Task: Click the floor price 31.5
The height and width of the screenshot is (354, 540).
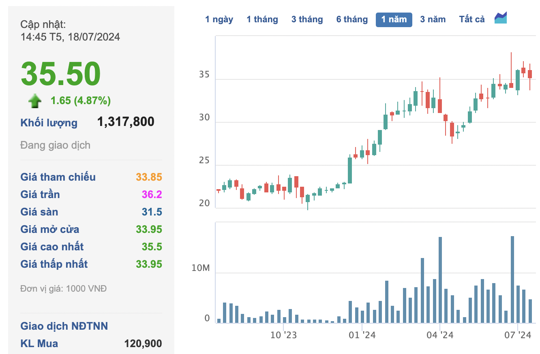Action: tap(152, 212)
